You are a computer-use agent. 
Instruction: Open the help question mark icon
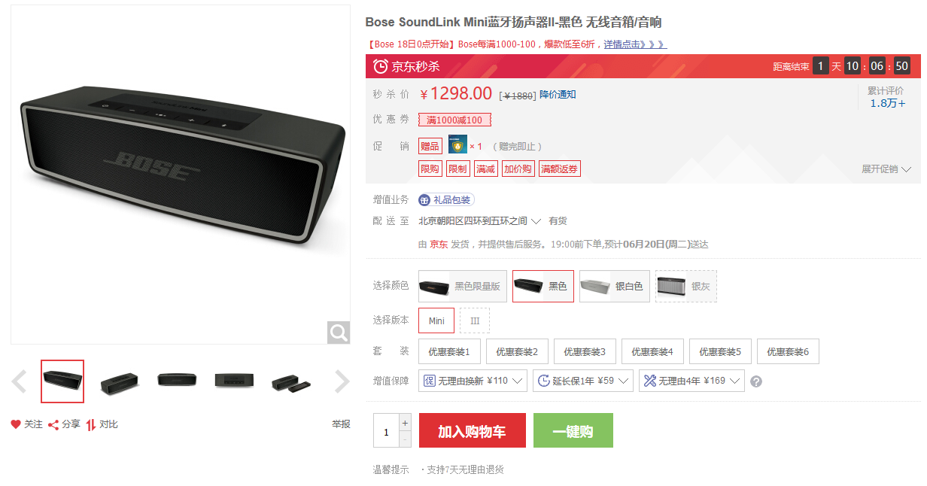[756, 381]
